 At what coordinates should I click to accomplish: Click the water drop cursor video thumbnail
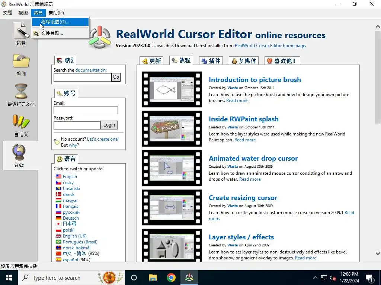[x=172, y=168]
